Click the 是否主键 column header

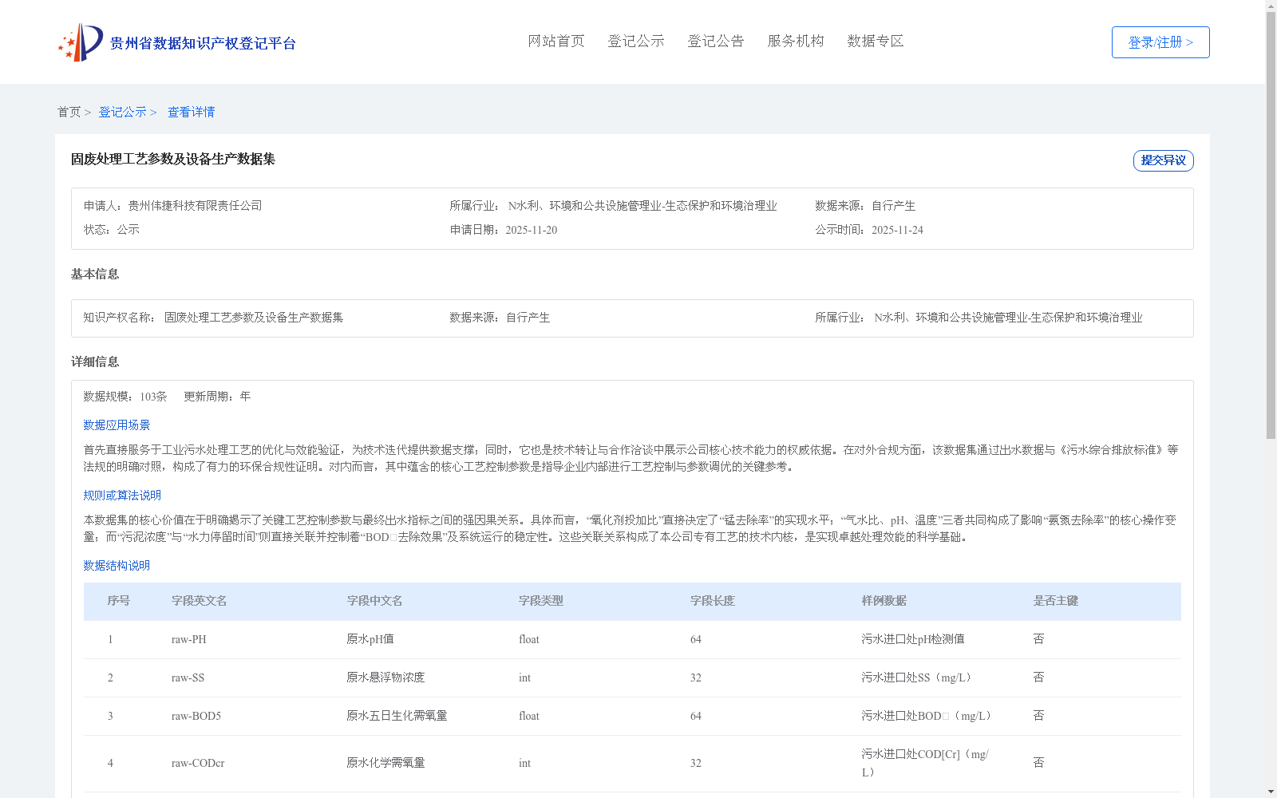click(x=1056, y=601)
